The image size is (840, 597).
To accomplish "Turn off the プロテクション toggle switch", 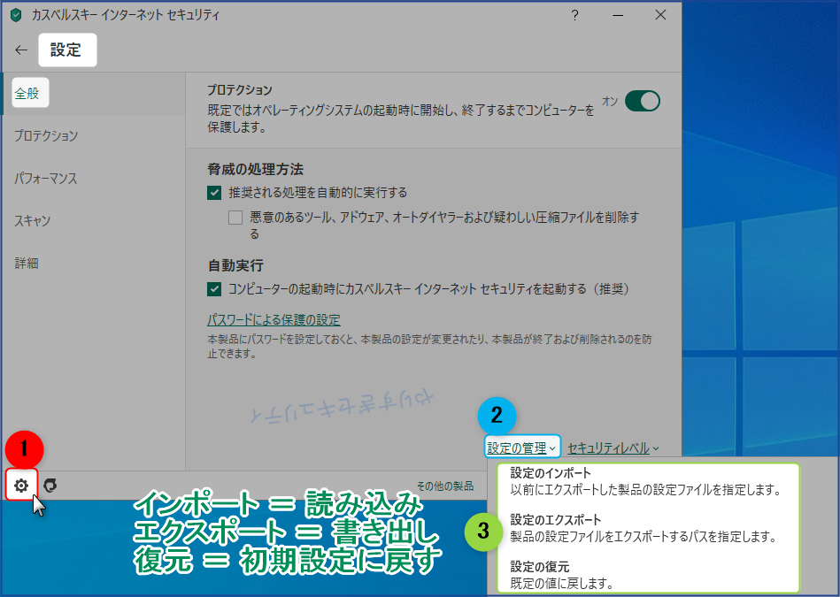I will point(643,101).
